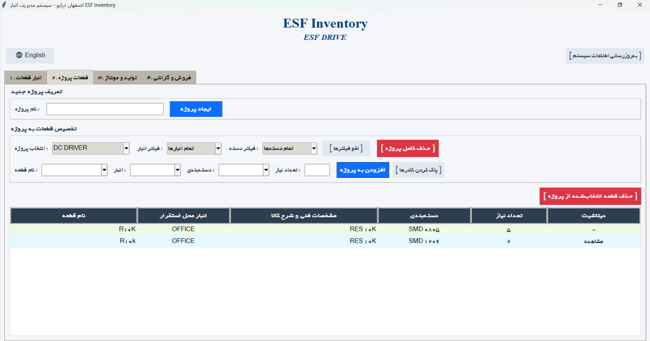Select the table row with SMD 1206

pos(325,241)
